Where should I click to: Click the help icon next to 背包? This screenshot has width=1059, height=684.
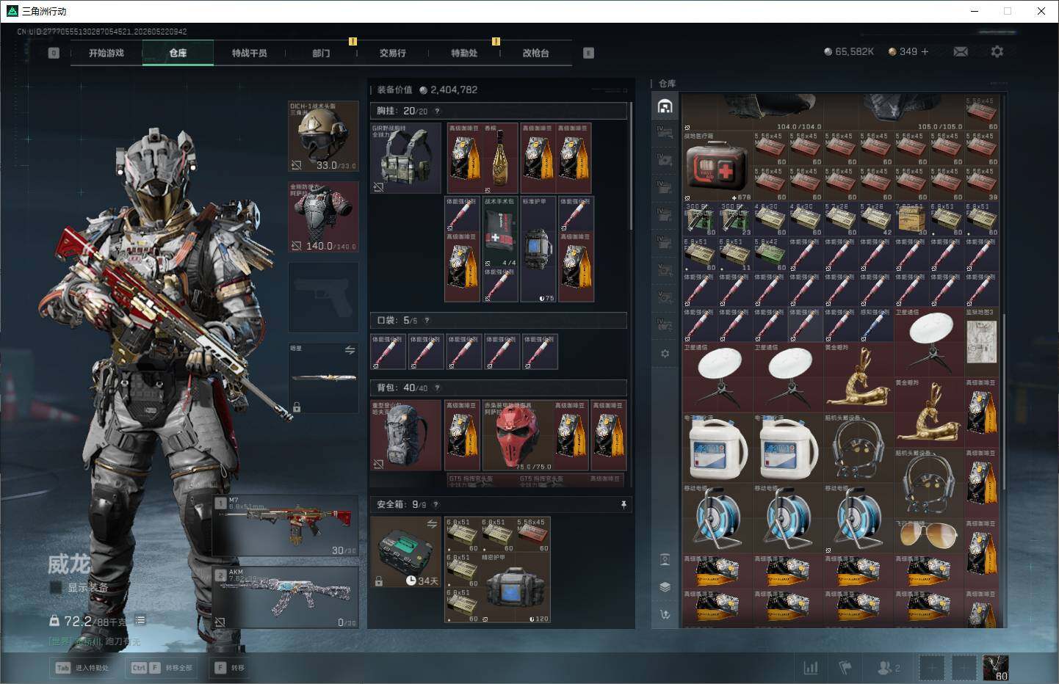click(x=437, y=388)
